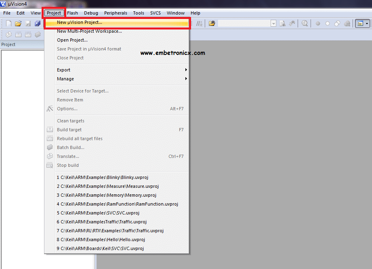This screenshot has height=269, width=372.
Task: Click Options... Alt+F7 menu entry
Action: (117, 109)
